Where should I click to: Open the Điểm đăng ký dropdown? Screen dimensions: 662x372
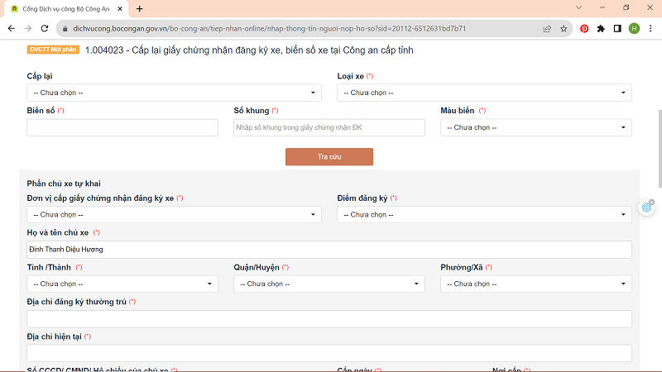(484, 215)
